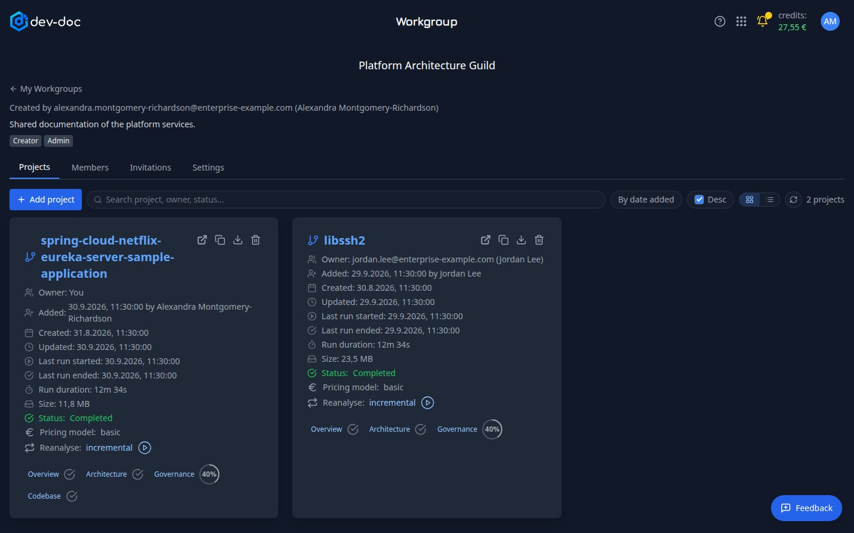Switch to the Invitations tab

[151, 168]
